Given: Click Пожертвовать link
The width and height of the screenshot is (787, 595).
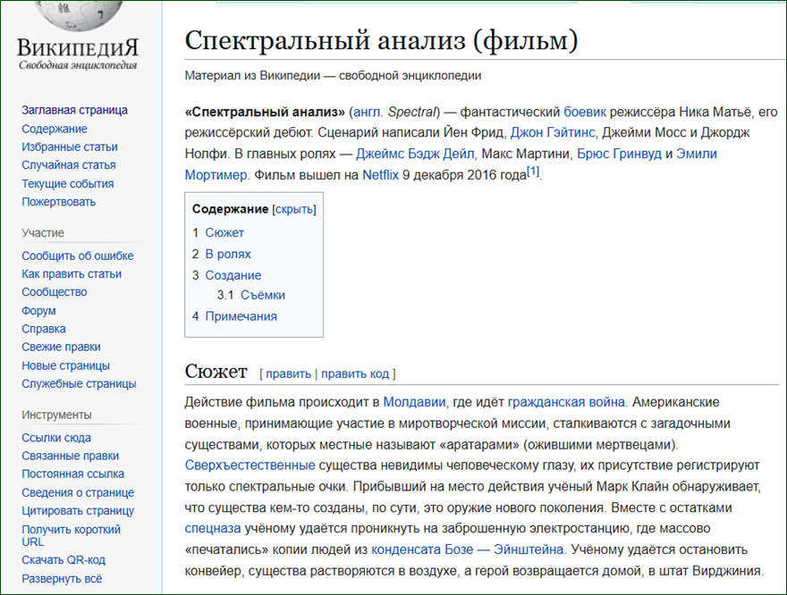Looking at the screenshot, I should (58, 202).
